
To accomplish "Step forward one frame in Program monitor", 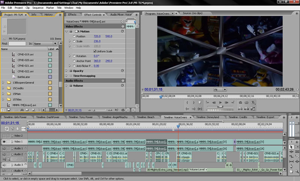I will tap(226, 103).
